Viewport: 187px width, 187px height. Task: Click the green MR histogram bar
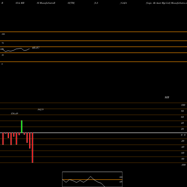(22, 127)
